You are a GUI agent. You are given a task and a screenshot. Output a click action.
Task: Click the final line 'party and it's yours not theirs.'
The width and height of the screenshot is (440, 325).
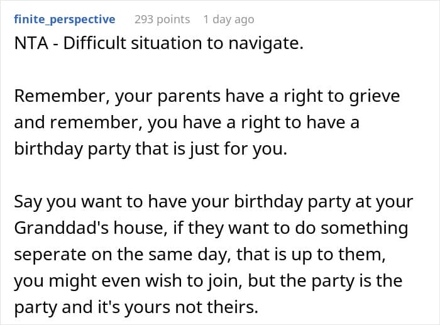[136, 307]
